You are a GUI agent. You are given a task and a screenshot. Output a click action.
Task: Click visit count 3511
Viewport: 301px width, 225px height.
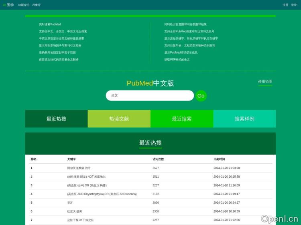click(156, 177)
